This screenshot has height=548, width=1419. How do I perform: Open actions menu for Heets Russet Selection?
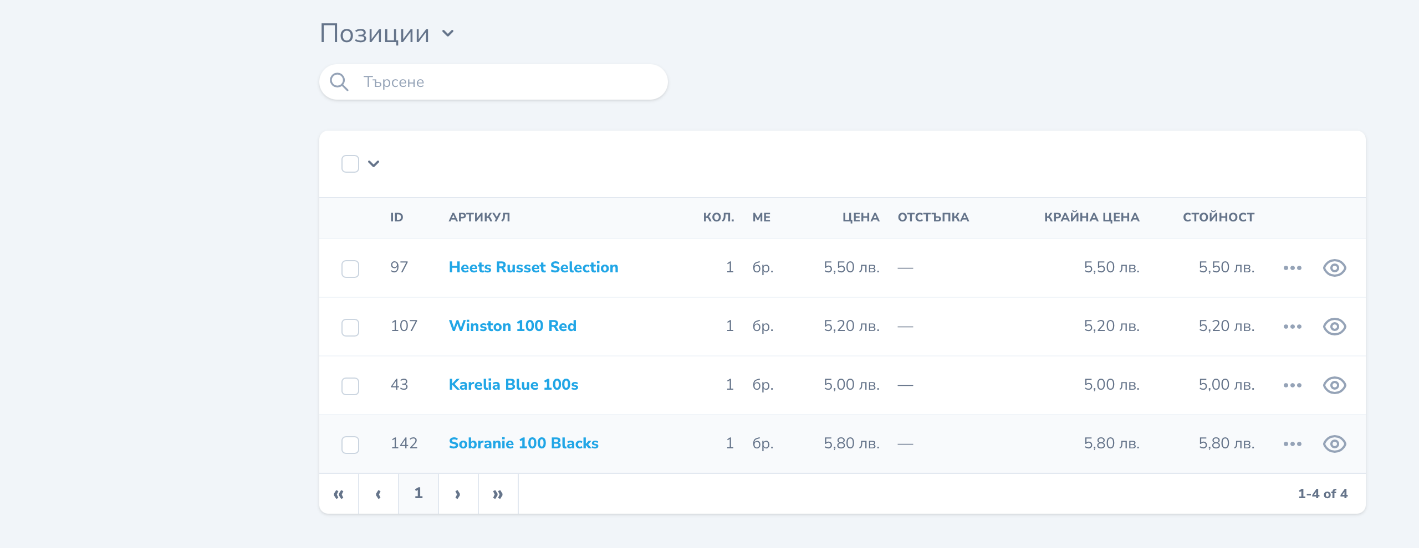click(x=1292, y=268)
